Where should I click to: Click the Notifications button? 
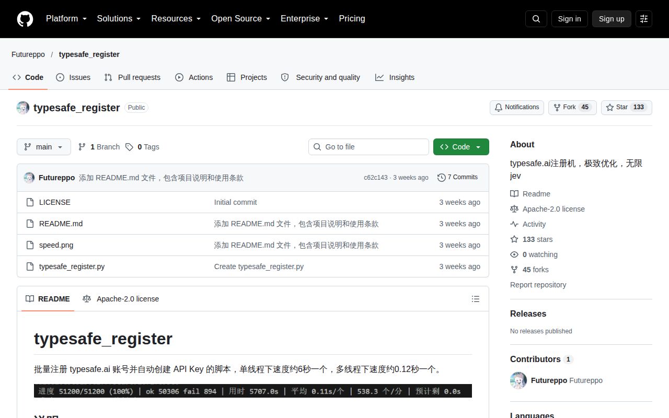pyautogui.click(x=517, y=107)
